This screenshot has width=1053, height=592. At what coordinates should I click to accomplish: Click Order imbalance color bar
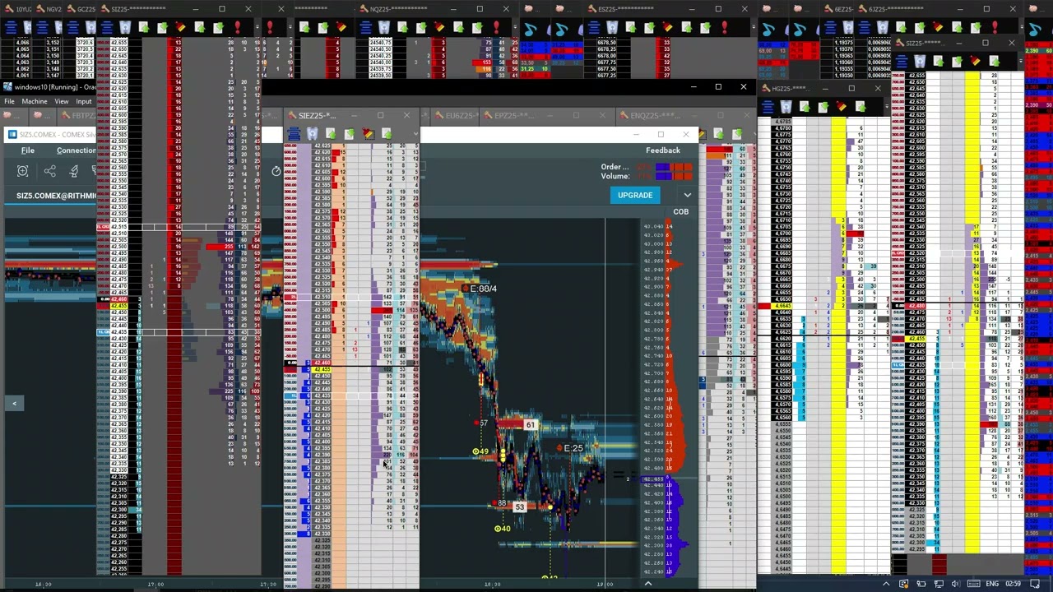(x=675, y=167)
